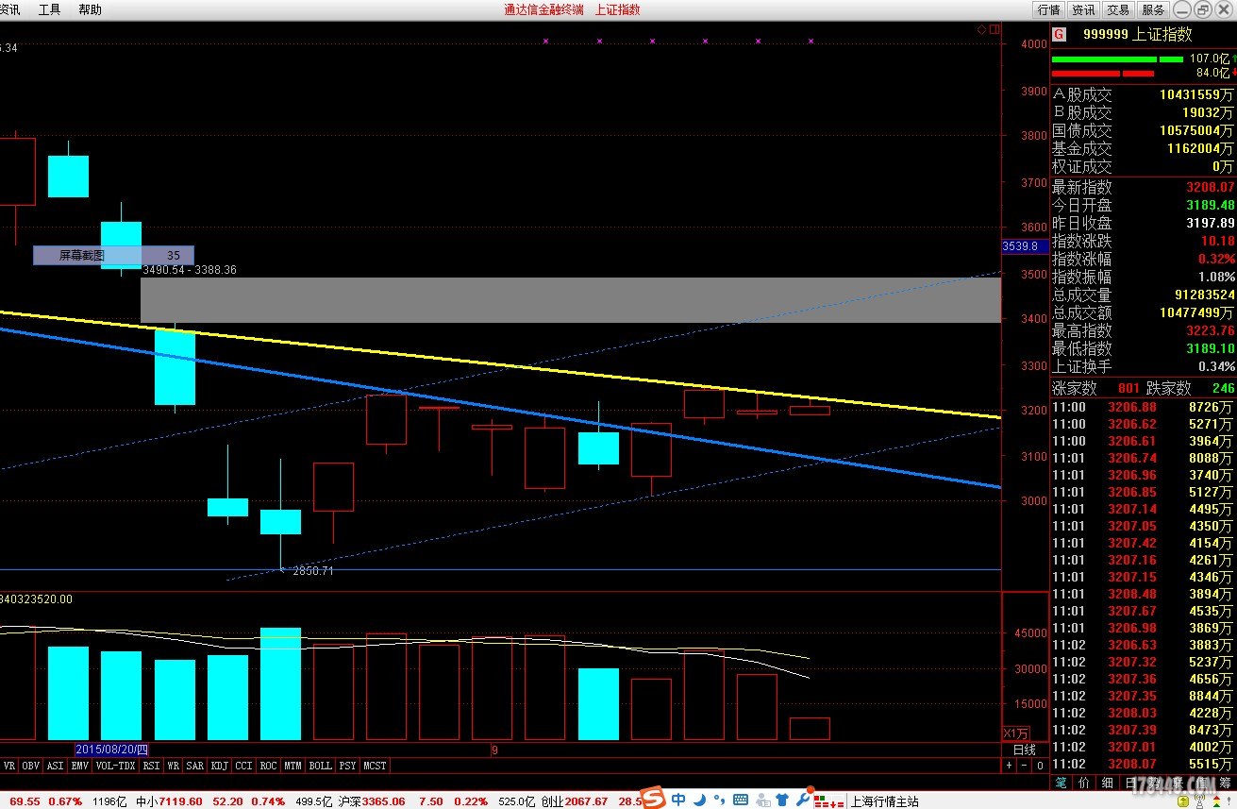Switch to the 笔 tab in side panel
Image resolution: width=1237 pixels, height=809 pixels.
1061,783
